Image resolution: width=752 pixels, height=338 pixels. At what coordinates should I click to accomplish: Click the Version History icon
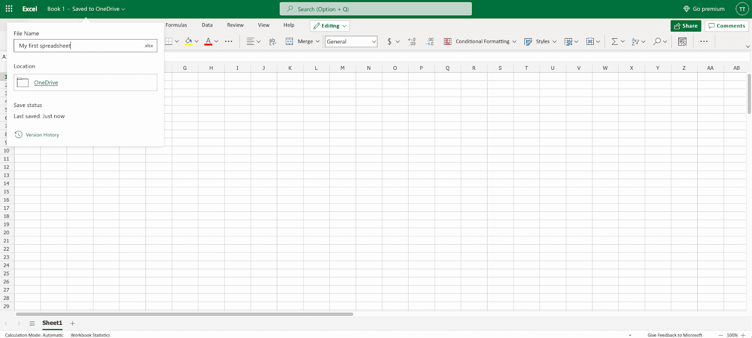[18, 135]
